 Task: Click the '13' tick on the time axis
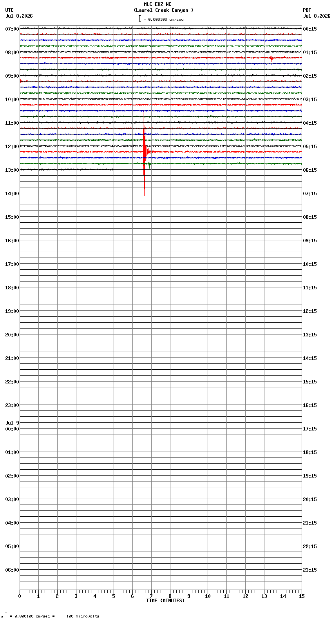click(264, 596)
